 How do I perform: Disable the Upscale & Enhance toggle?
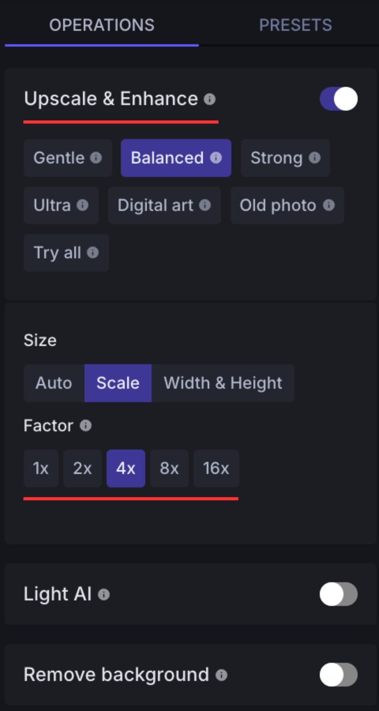[x=338, y=99]
